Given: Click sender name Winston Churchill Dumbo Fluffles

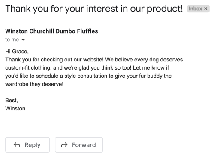Looking at the screenshot, I should click(x=51, y=31).
